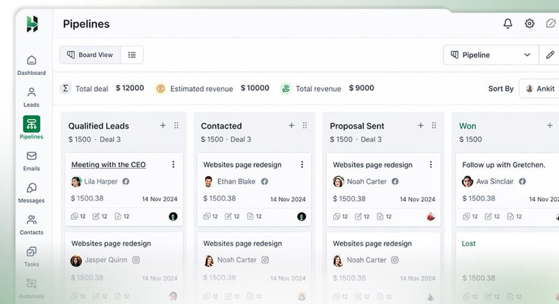The image size is (559, 304).
Task: Click the Total deal sigma icon
Action: 66,88
